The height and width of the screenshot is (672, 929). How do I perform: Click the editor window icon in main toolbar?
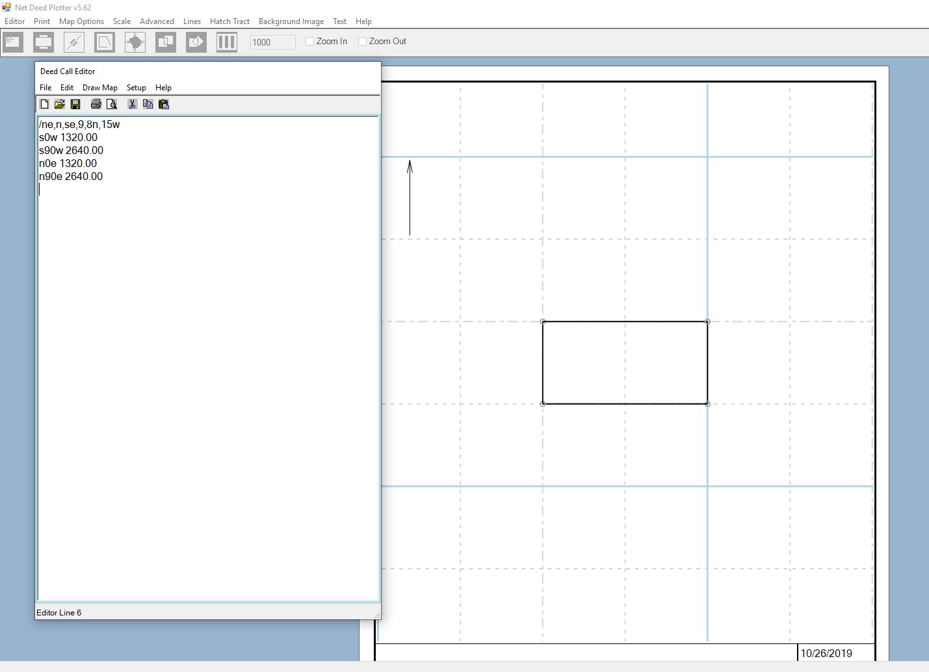(13, 42)
